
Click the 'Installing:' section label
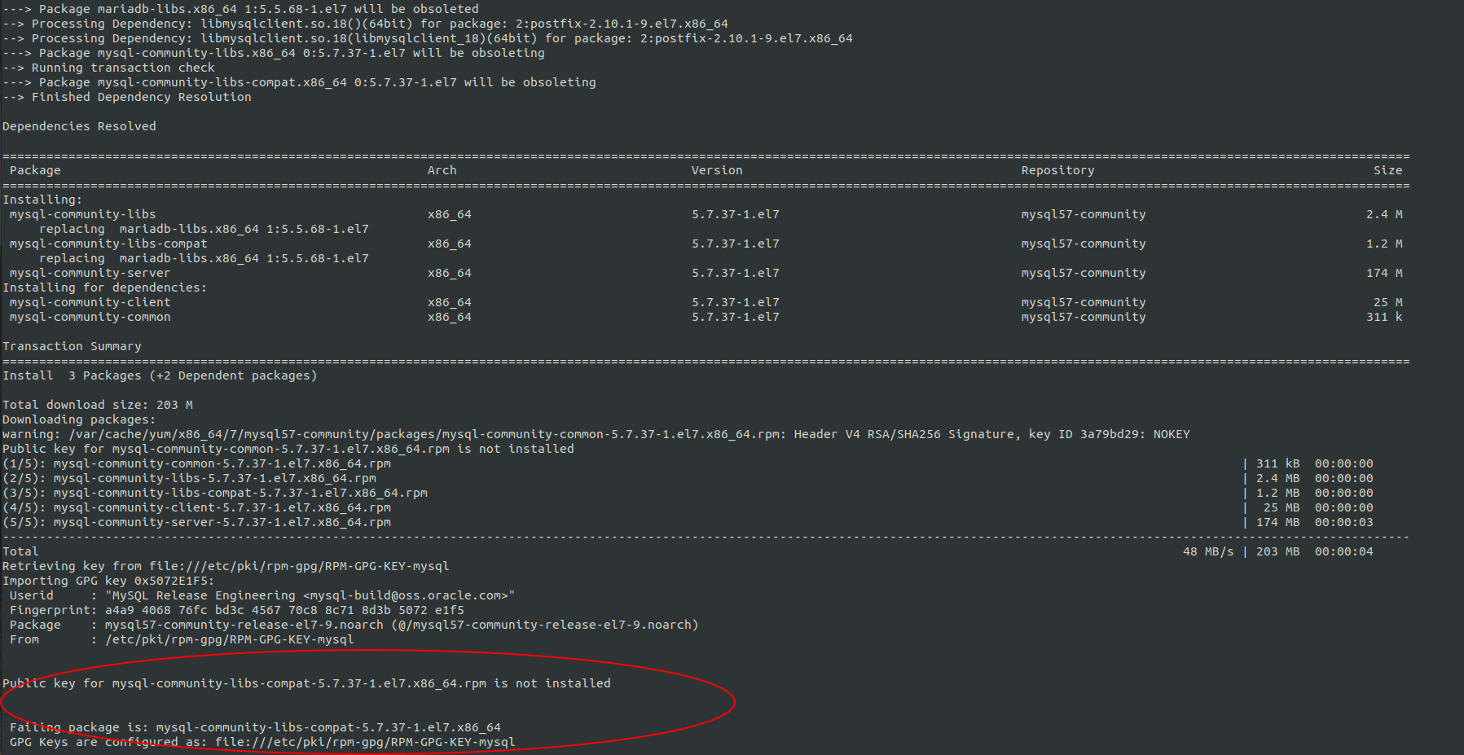(x=42, y=200)
